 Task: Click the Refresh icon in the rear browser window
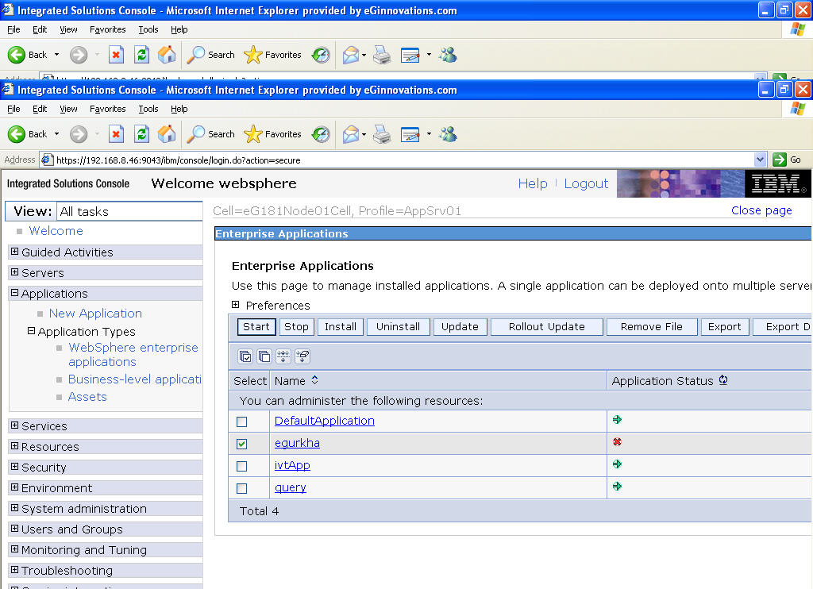[x=141, y=55]
